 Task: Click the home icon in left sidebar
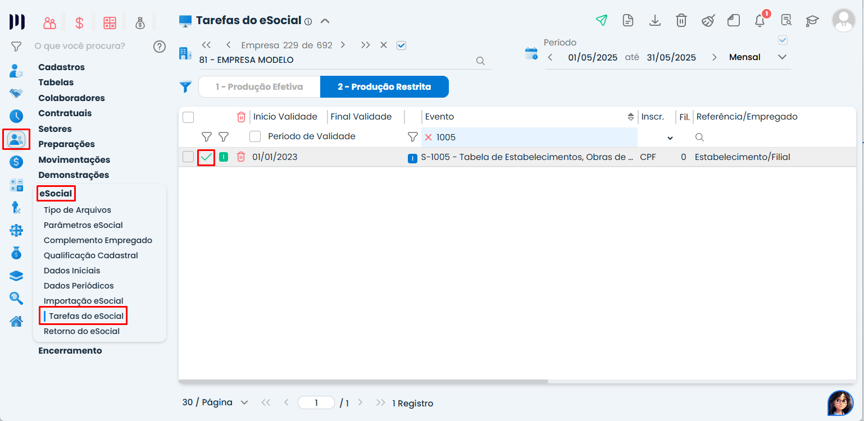tap(16, 321)
